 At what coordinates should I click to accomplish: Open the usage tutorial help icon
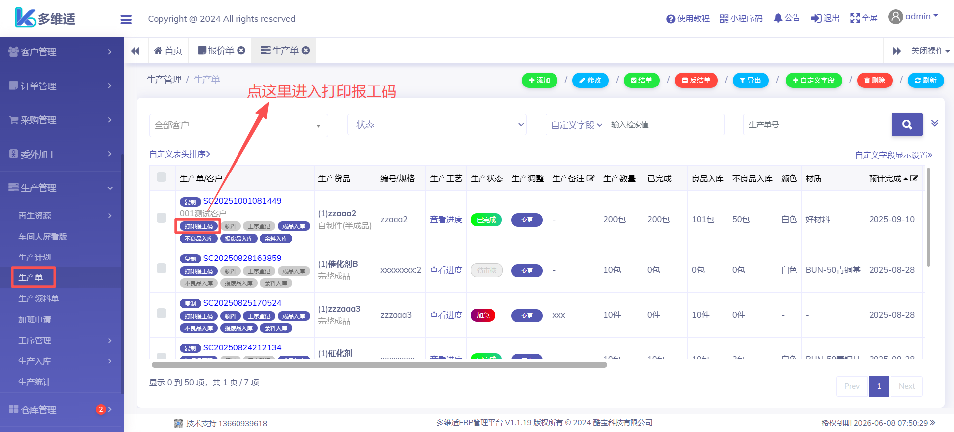[671, 19]
